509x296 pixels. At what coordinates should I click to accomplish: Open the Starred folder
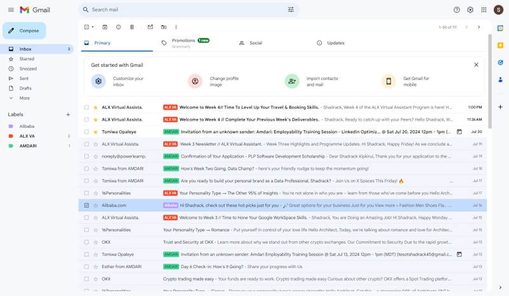pos(37,58)
